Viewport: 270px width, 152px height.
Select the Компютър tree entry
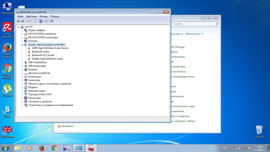34,80
